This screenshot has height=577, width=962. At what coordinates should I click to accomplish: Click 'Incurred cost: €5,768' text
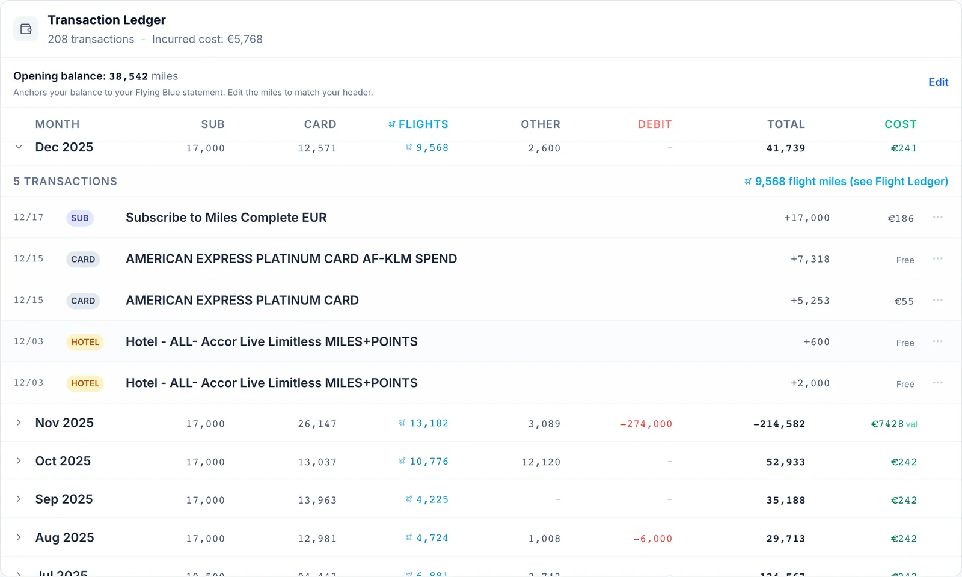(207, 39)
